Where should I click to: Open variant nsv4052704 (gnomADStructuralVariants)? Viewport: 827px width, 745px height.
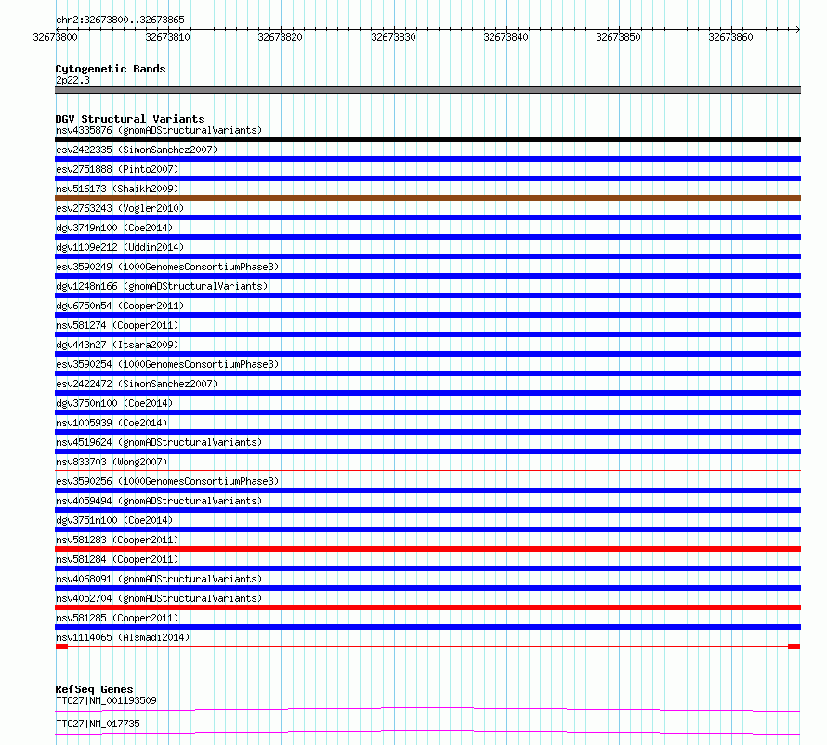click(x=159, y=598)
